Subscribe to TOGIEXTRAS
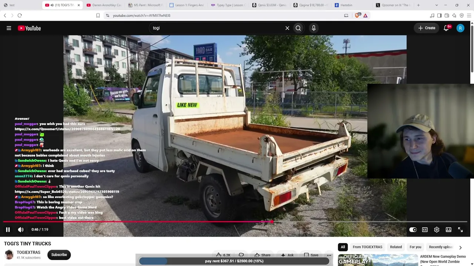Screen dimensions: 474x266 point(59,255)
